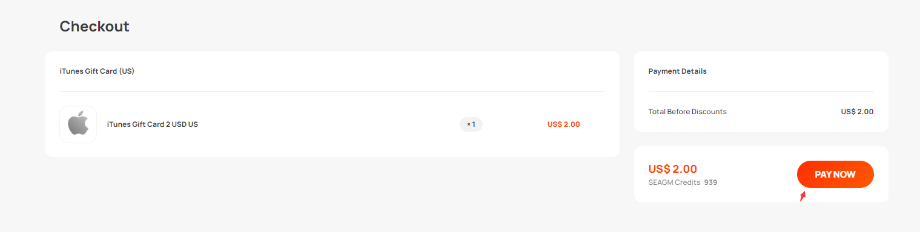Click the black US$ 2.00 total before discounts

pyautogui.click(x=857, y=112)
